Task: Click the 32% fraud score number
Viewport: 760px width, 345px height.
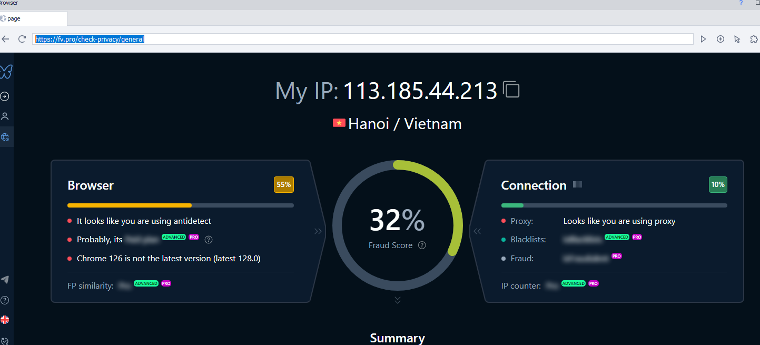Action: click(397, 220)
